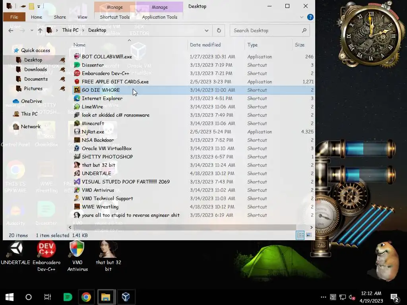The height and width of the screenshot is (305, 407).
Task: Expand the ribbon with the chevron
Action: click(x=302, y=17)
